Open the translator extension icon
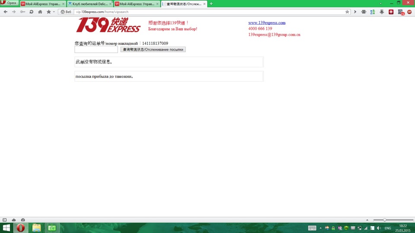This screenshot has width=415, height=233. [373, 12]
